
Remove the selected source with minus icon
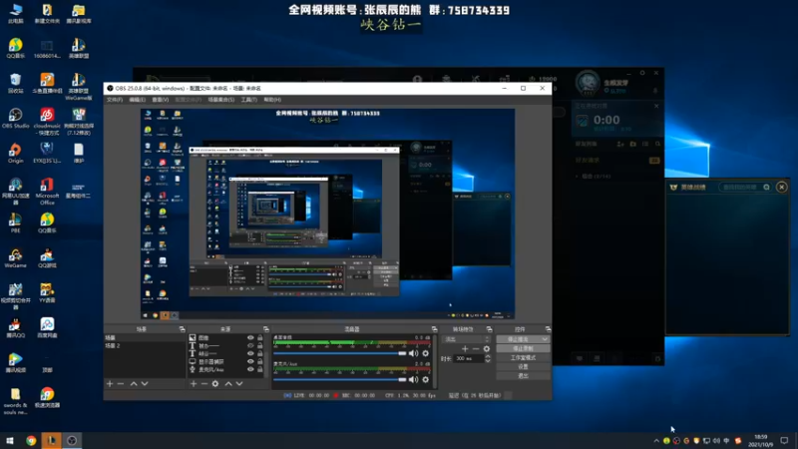pos(204,384)
